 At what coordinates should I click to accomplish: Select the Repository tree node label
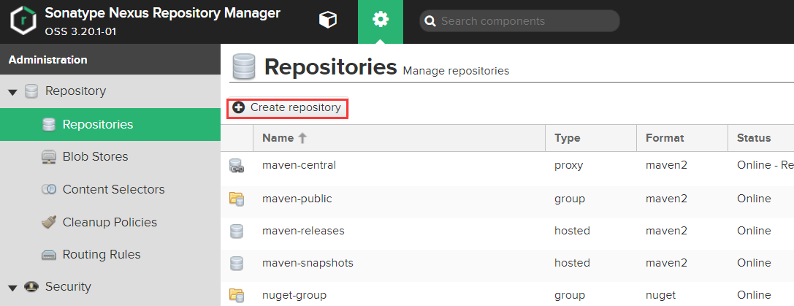(75, 91)
